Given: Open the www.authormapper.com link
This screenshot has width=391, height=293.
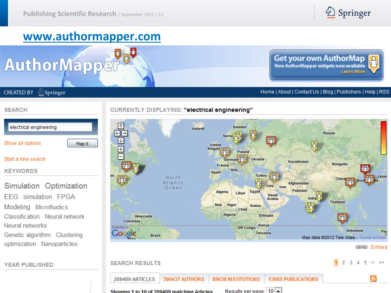Looking at the screenshot, I should 92,37.
